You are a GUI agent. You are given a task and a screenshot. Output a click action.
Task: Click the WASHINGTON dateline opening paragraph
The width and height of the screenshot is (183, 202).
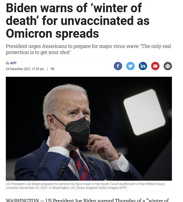click(x=87, y=200)
